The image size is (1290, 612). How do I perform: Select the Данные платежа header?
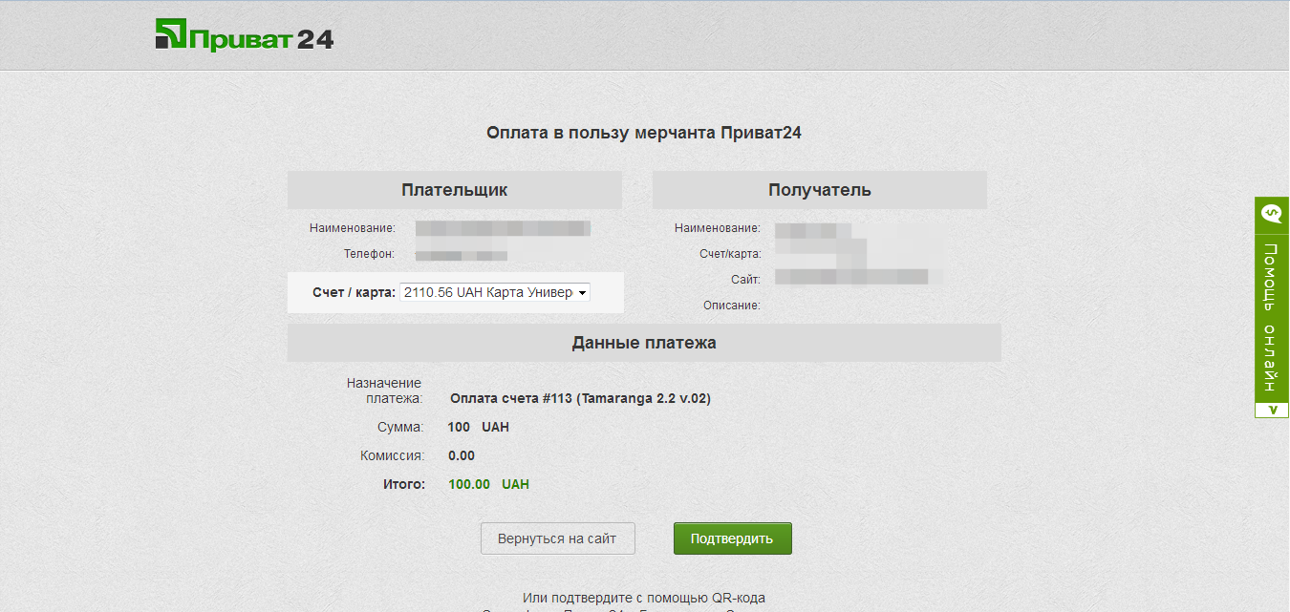[644, 343]
